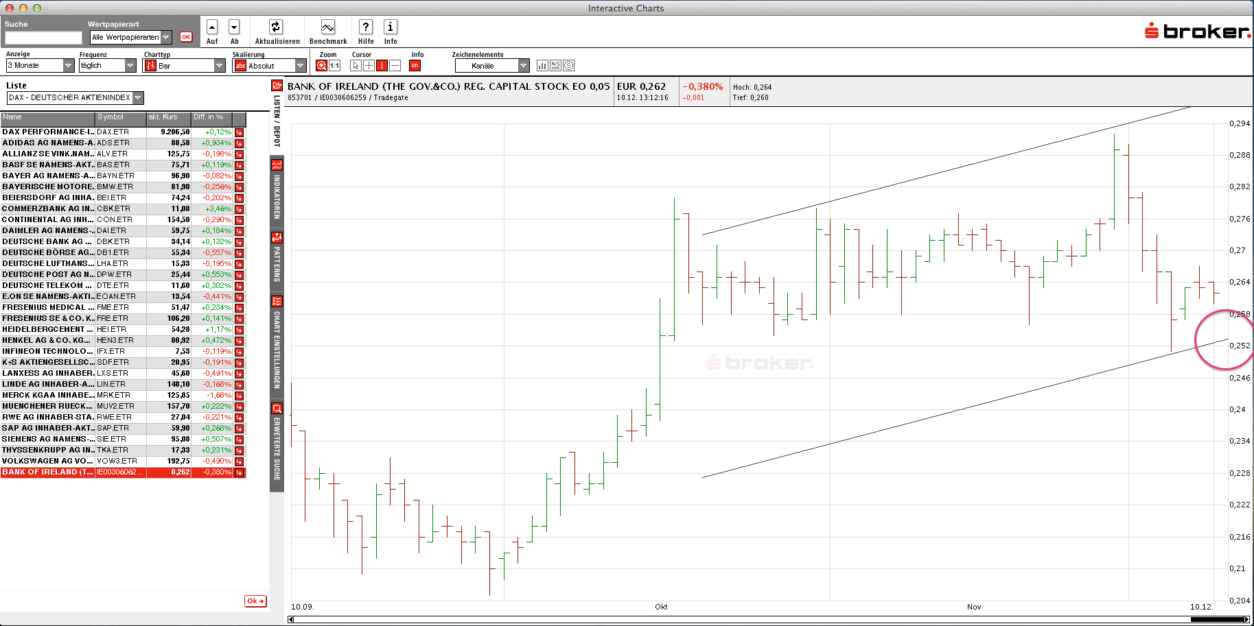Open Hilfe with the question mark icon

pos(366,27)
